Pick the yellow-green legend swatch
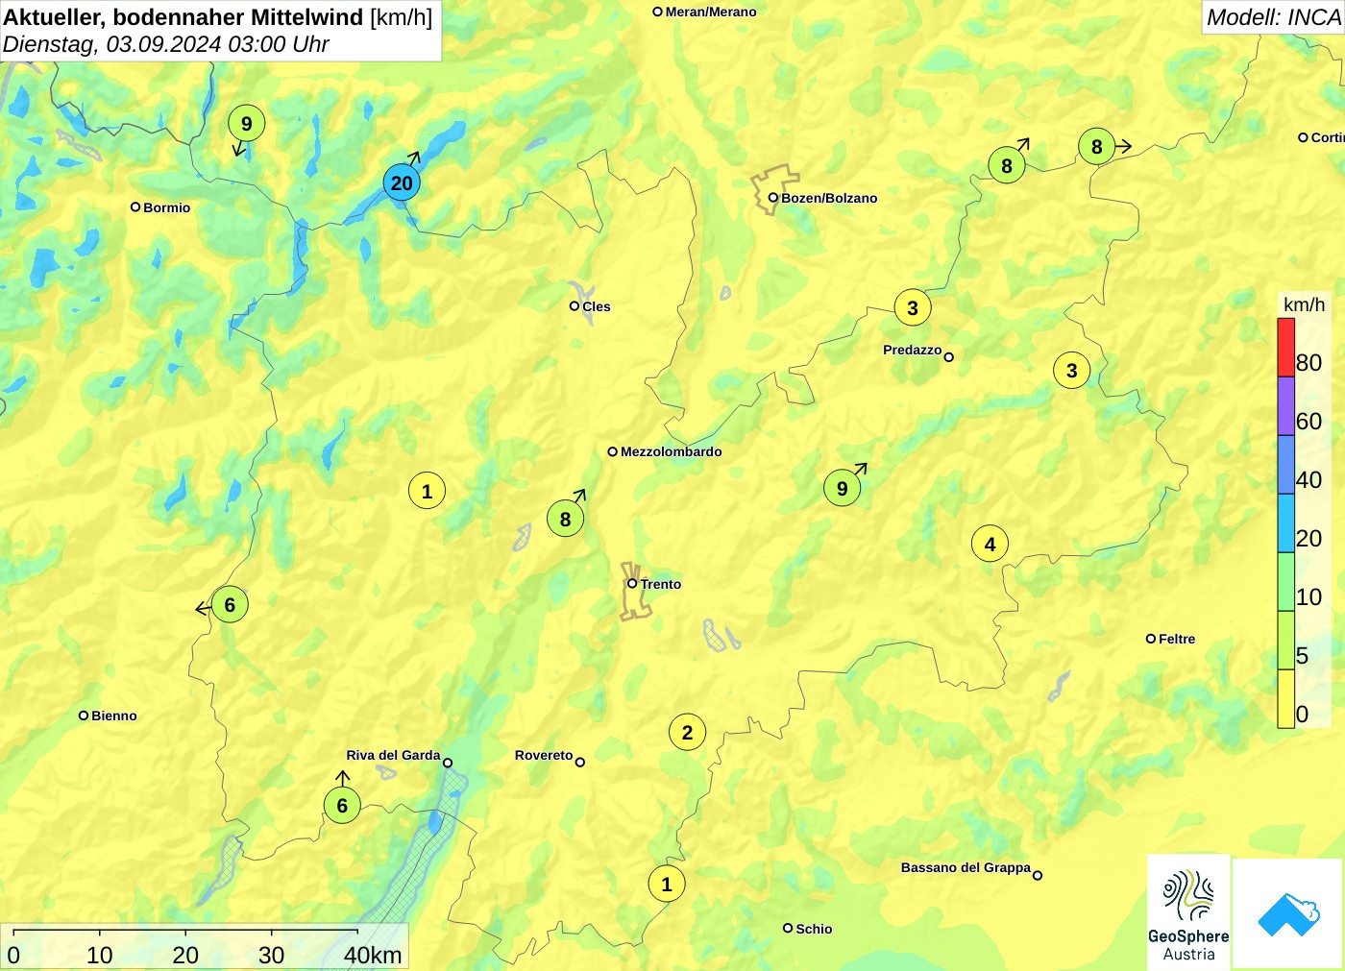 pyautogui.click(x=1285, y=641)
